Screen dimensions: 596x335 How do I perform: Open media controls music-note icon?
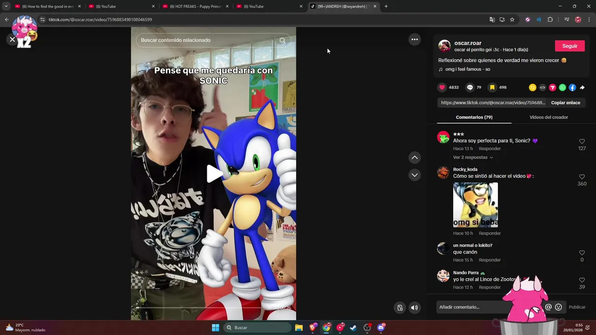pos(567,20)
